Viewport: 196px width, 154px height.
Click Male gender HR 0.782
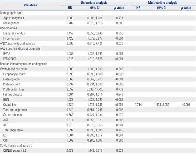point(70,23)
